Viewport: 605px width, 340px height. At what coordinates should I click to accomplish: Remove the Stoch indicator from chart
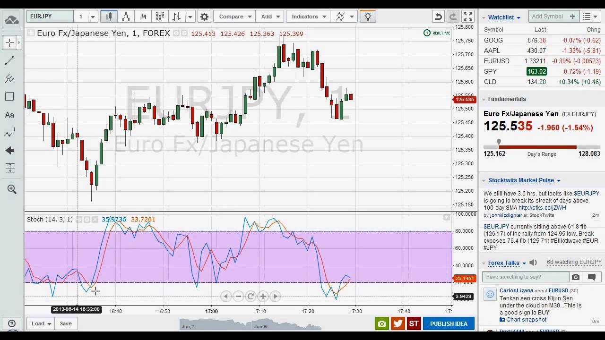95,220
